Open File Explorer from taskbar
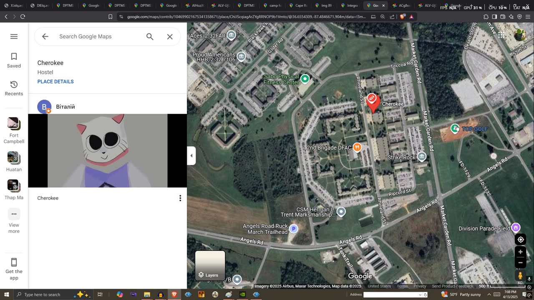The image size is (534, 300). tap(147, 295)
